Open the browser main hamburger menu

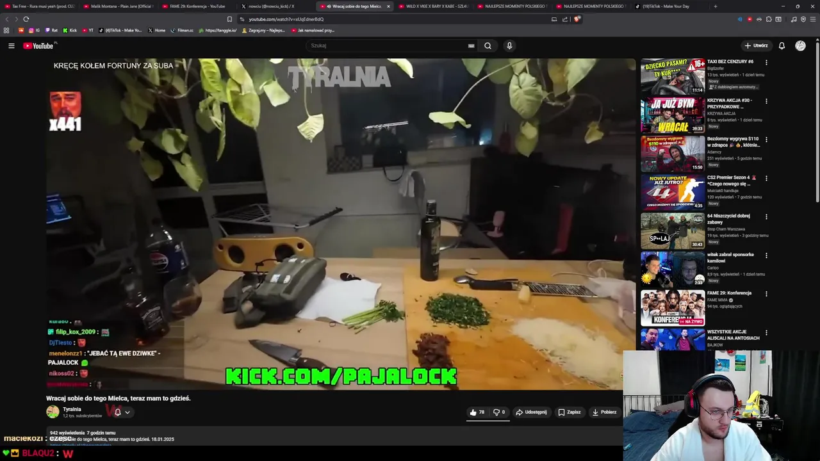813,19
